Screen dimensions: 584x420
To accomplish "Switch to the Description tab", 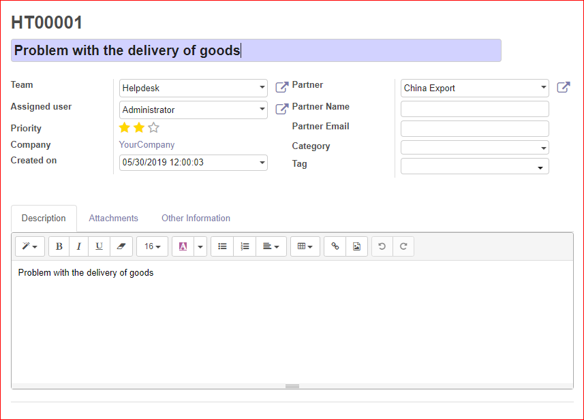I will click(44, 218).
